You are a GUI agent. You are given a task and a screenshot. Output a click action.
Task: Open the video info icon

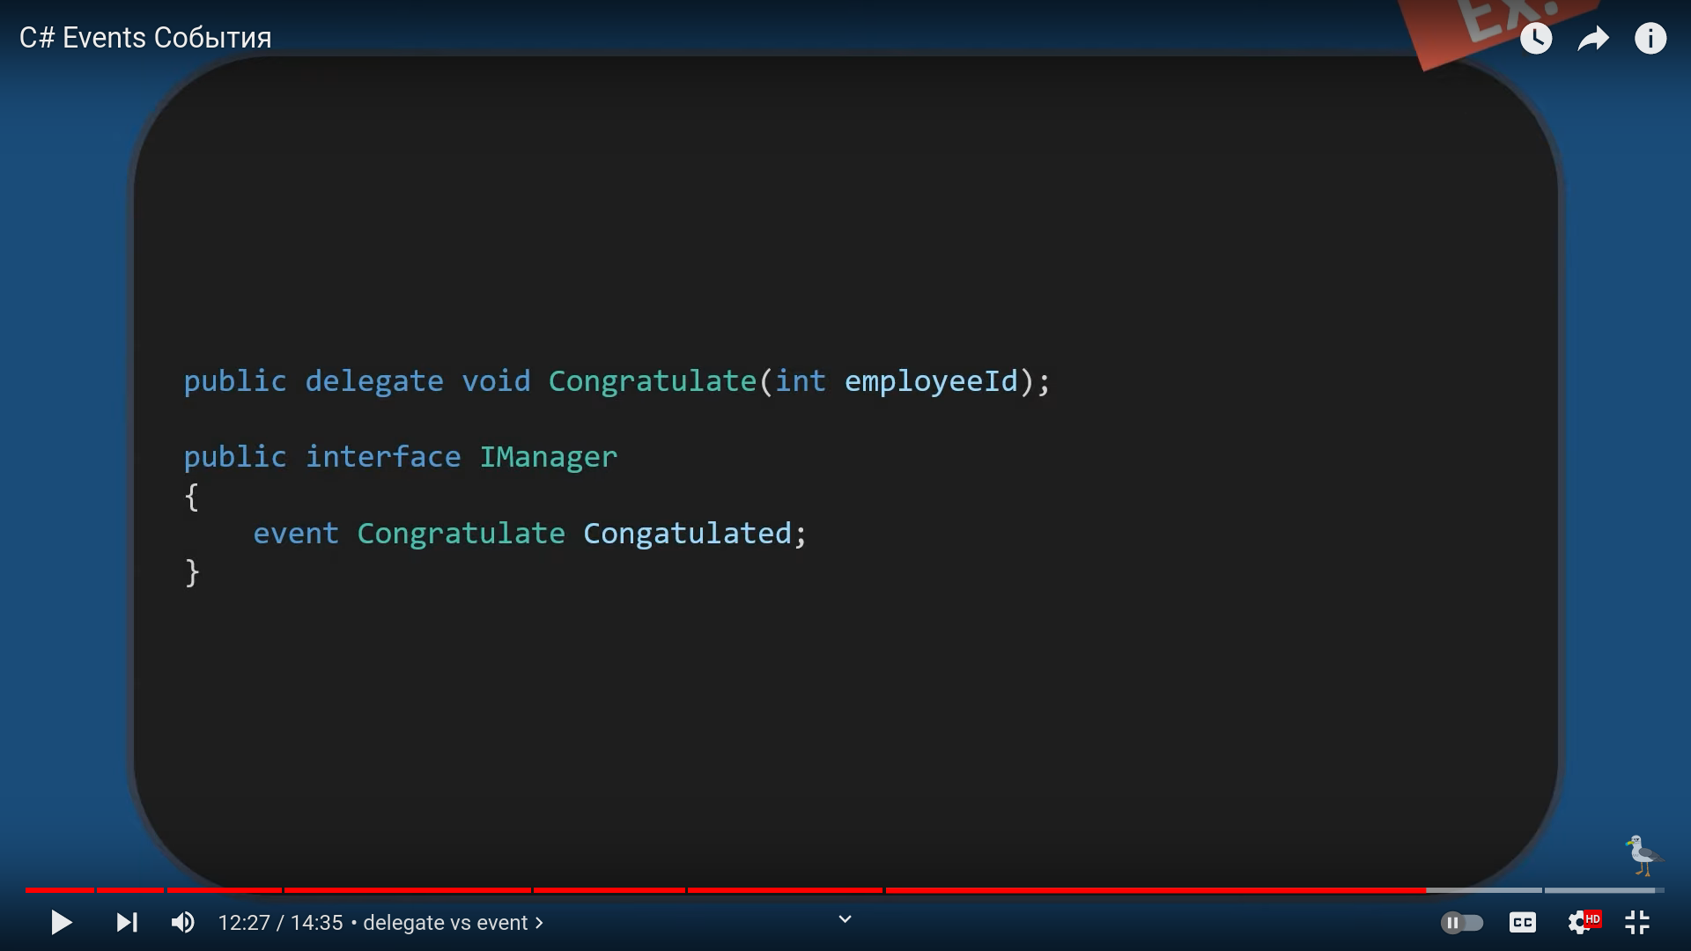coord(1650,39)
